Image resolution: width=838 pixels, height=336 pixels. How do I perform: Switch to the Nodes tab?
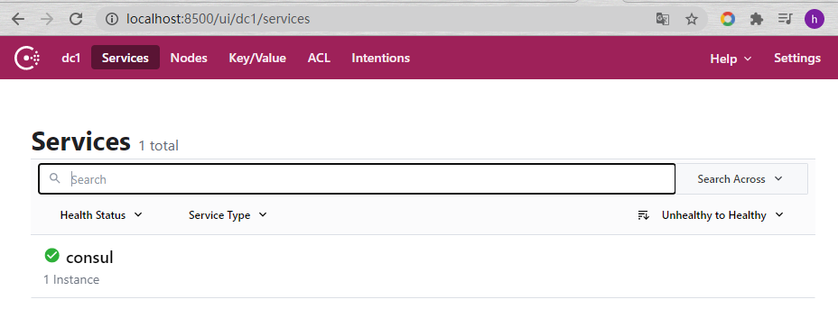tap(189, 59)
